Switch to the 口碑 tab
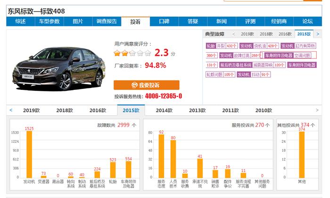This screenshot has width=330, height=198. click(164, 22)
